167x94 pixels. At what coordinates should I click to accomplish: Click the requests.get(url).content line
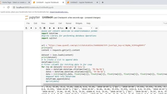[x=61, y=50]
